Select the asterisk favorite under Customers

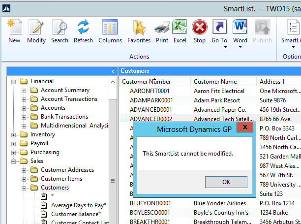tap(52, 196)
